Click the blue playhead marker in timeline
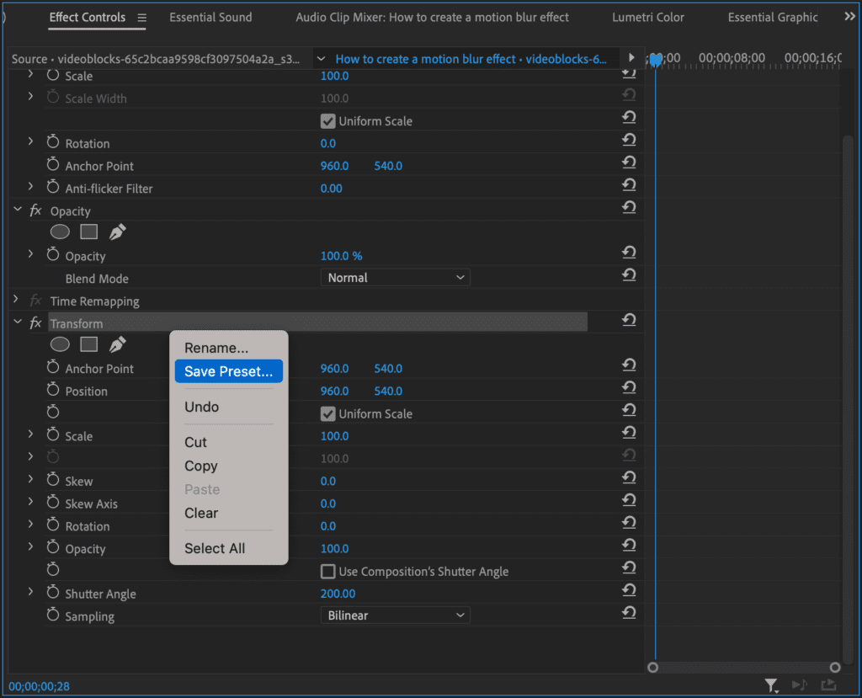This screenshot has height=698, width=862. tap(656, 60)
